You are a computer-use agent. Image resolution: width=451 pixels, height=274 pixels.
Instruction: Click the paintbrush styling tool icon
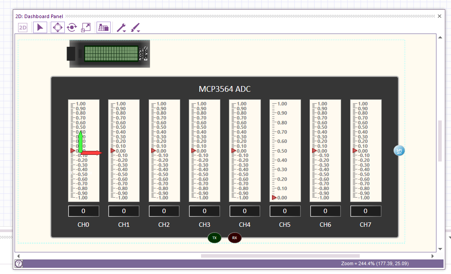tap(134, 27)
